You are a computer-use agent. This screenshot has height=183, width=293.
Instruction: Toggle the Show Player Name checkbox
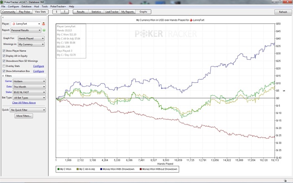click(x=4, y=51)
